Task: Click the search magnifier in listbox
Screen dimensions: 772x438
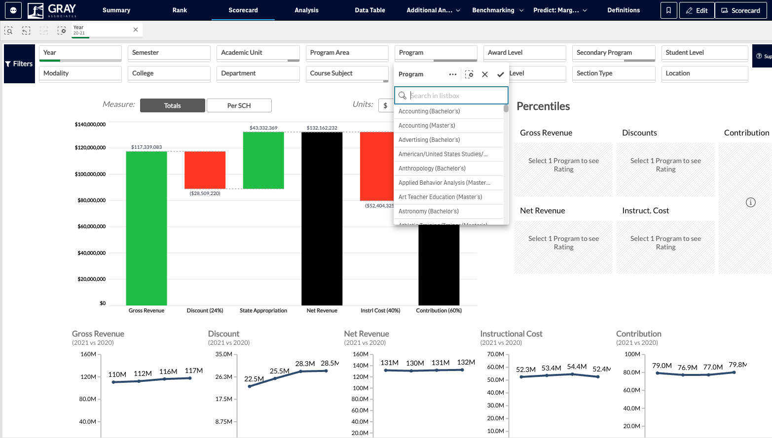Action: [403, 96]
